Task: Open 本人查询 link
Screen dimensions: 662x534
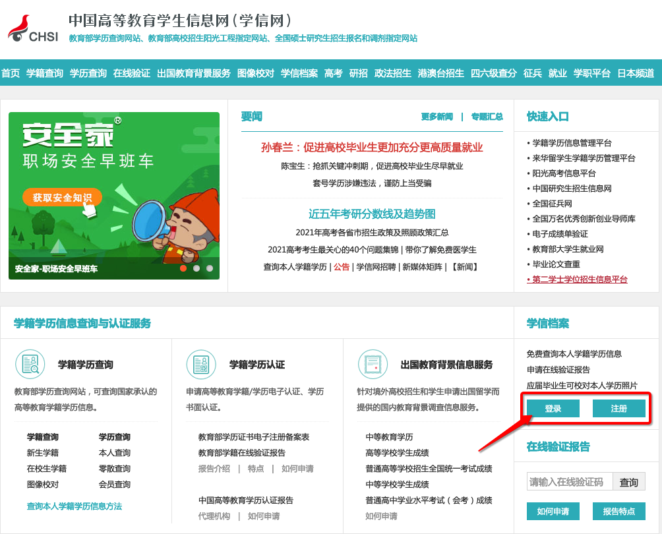Action: coord(115,452)
